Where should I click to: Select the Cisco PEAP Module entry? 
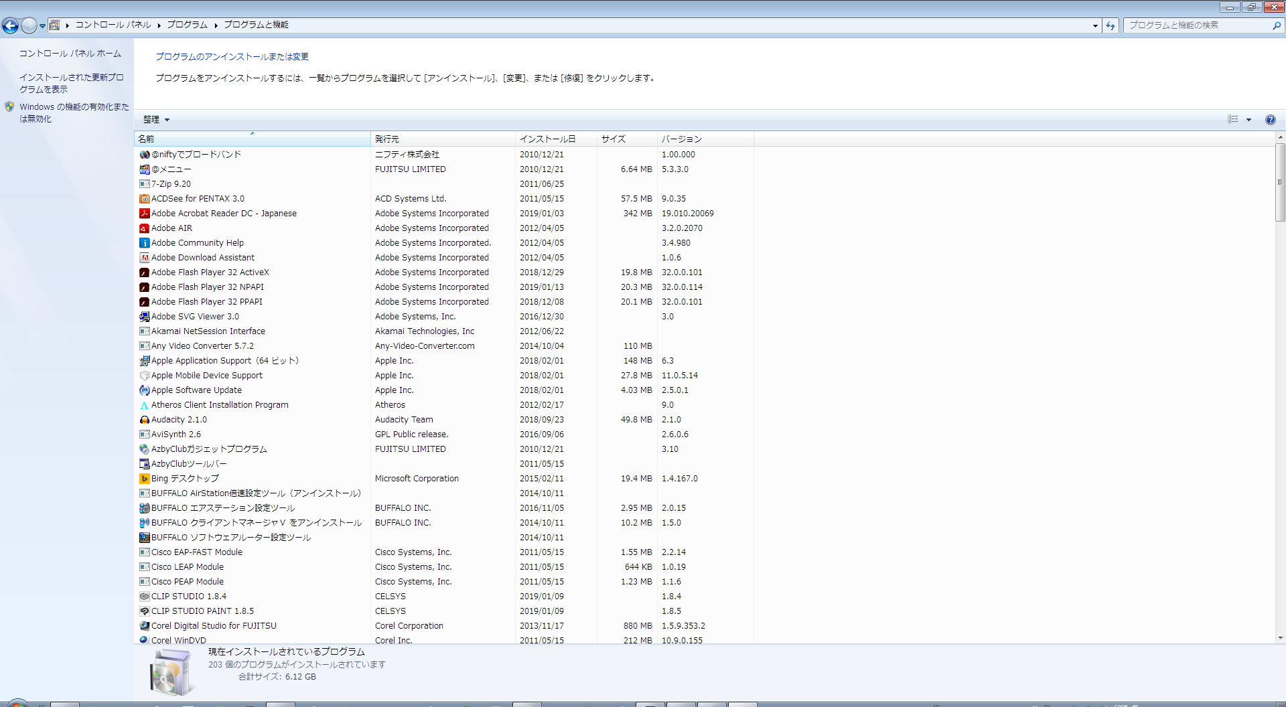tap(444, 582)
